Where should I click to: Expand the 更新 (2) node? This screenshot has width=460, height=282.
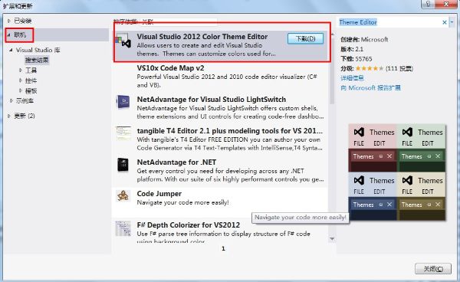(x=9, y=116)
